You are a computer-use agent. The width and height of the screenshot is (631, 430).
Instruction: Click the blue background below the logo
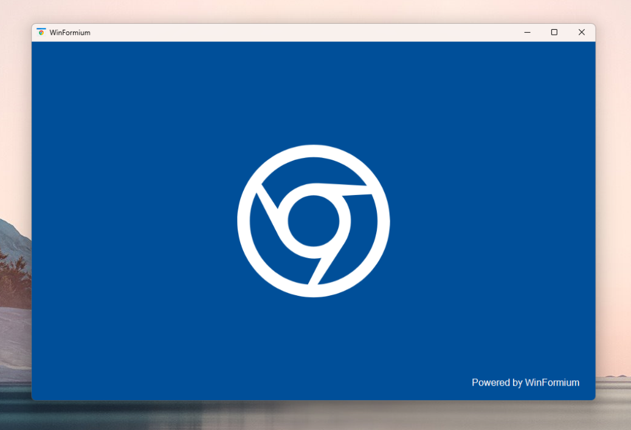pos(313,346)
